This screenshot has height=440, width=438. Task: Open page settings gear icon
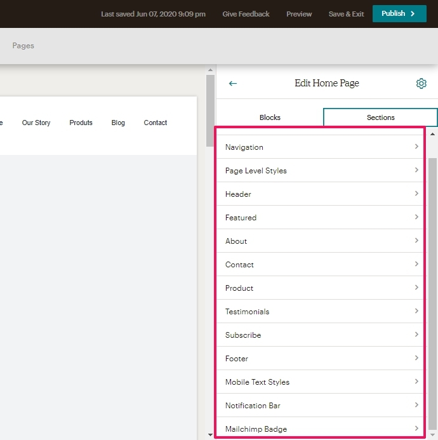tap(421, 83)
